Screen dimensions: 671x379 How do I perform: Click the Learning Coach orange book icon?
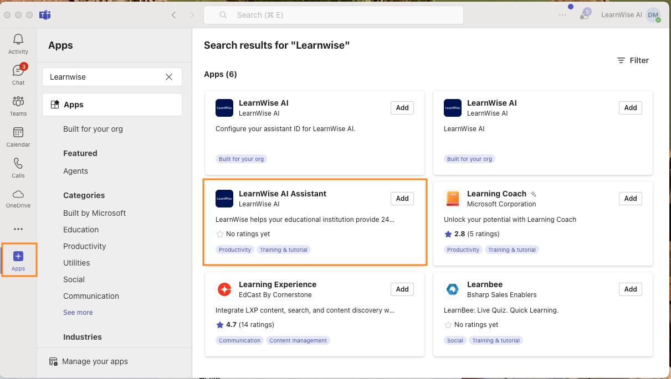453,199
